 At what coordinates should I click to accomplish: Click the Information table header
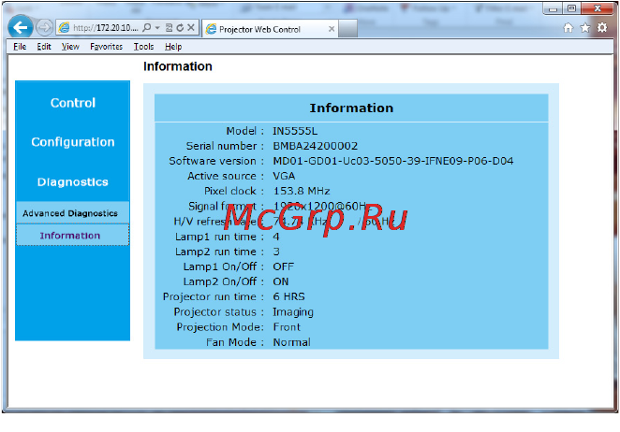(x=351, y=108)
